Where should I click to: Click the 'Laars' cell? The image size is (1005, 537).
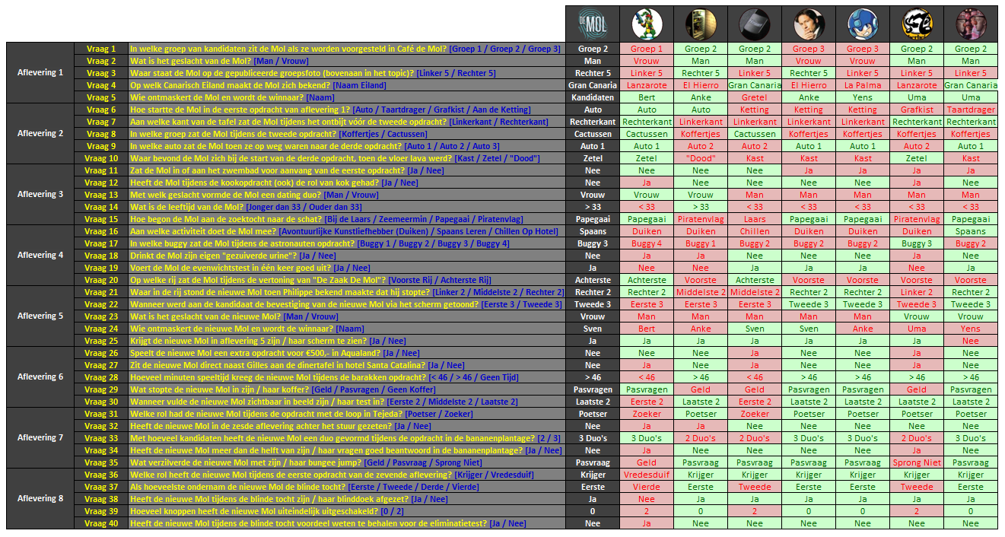(755, 219)
